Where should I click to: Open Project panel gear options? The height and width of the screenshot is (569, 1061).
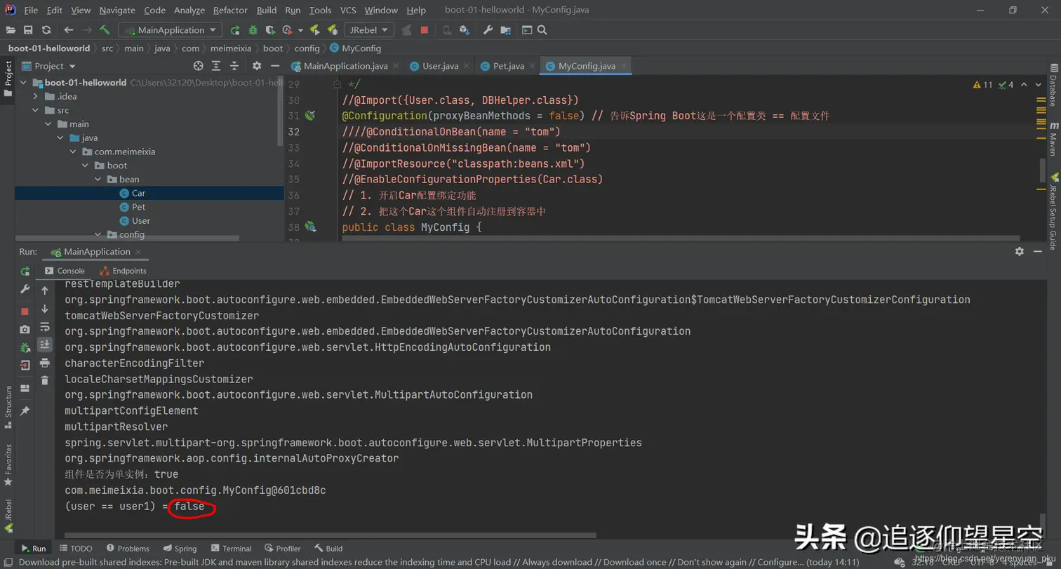[257, 65]
